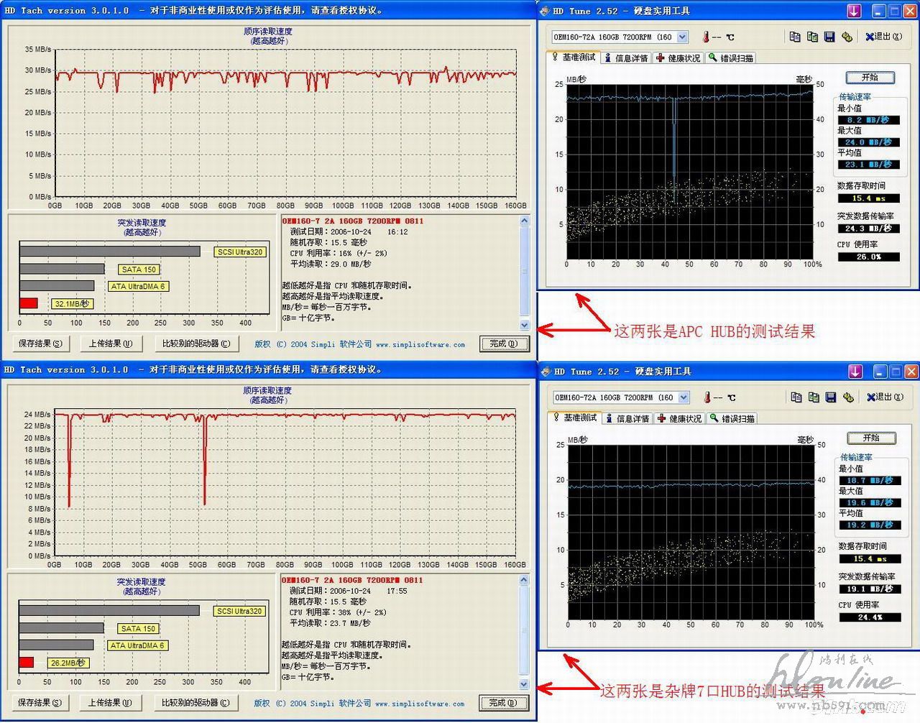The image size is (920, 723).
Task: Click copy-screenshot icon in upper HD Tune toolbar
Action: pyautogui.click(x=812, y=37)
